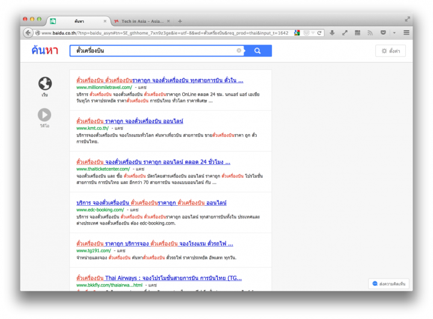Viewport: 433px width, 319px height.
Task: Click the cache link beside tg191 URL
Action: click(121, 251)
